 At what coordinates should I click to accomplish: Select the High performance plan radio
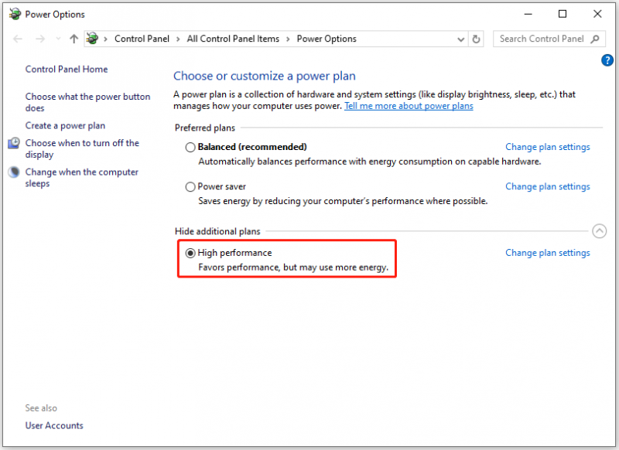[x=190, y=253]
